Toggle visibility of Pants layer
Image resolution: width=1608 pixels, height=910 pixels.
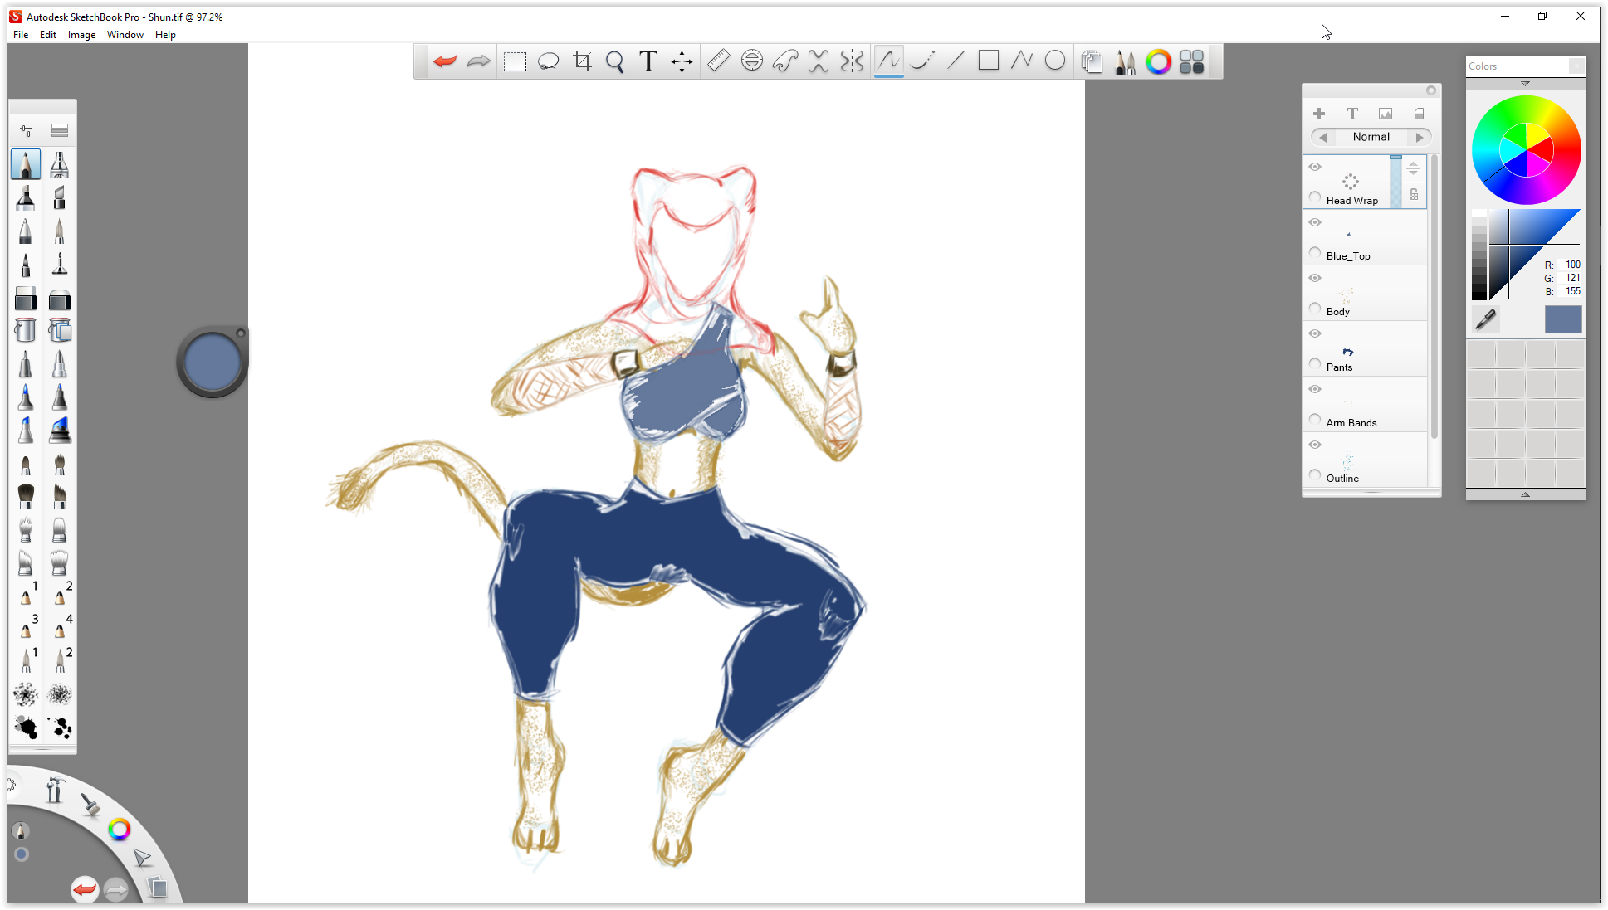[x=1315, y=333]
